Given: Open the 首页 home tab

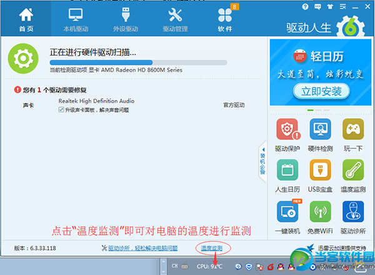Looking at the screenshot, I should (26, 19).
